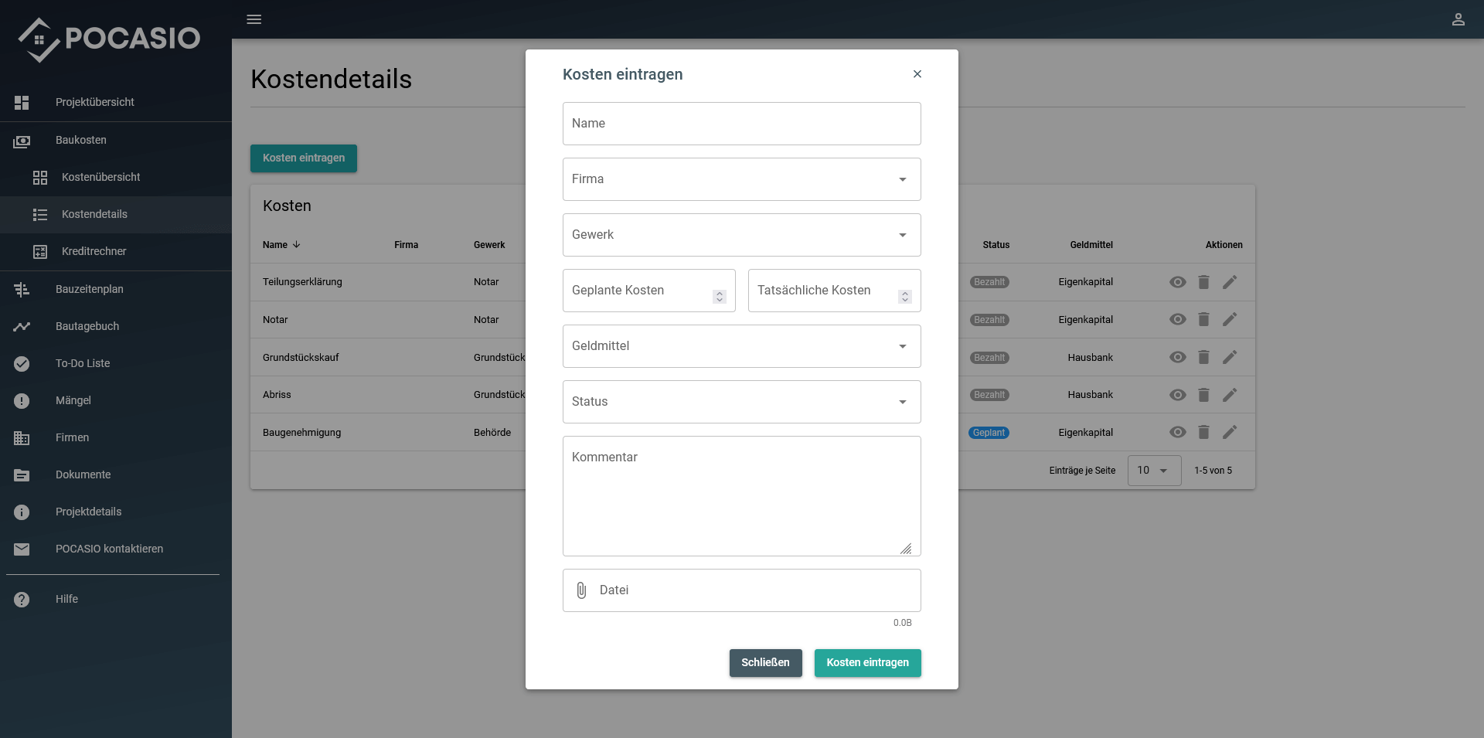Viewport: 1484px width, 738px height.
Task: Click the Baugenehmigung name cell
Action: 301,433
